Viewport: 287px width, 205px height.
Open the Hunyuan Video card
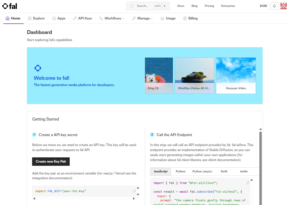click(236, 76)
